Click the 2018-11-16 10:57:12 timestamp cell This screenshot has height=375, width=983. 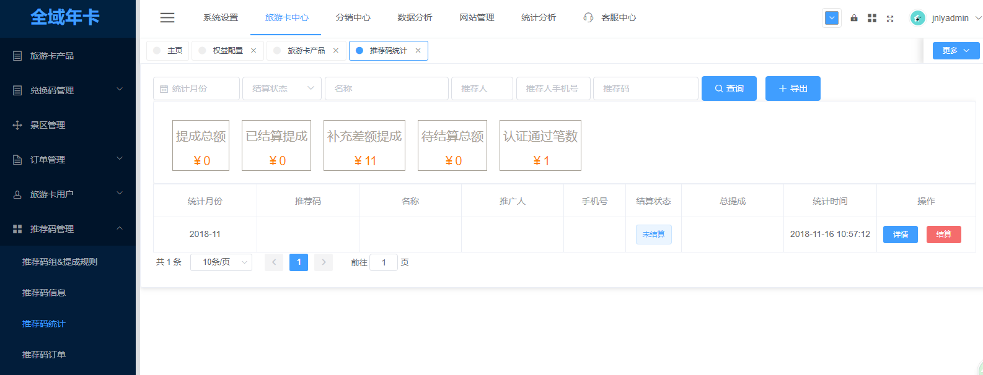830,235
